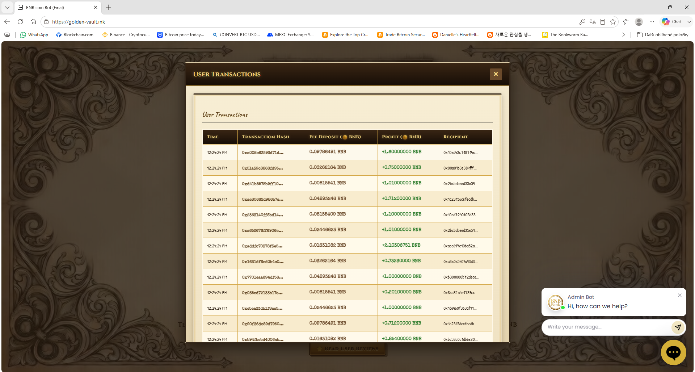Open Blockchain.com bookmark

(x=75, y=35)
